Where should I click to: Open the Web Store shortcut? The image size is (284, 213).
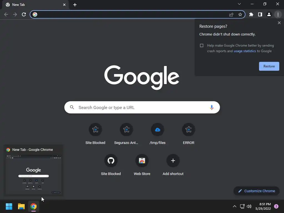pyautogui.click(x=142, y=165)
